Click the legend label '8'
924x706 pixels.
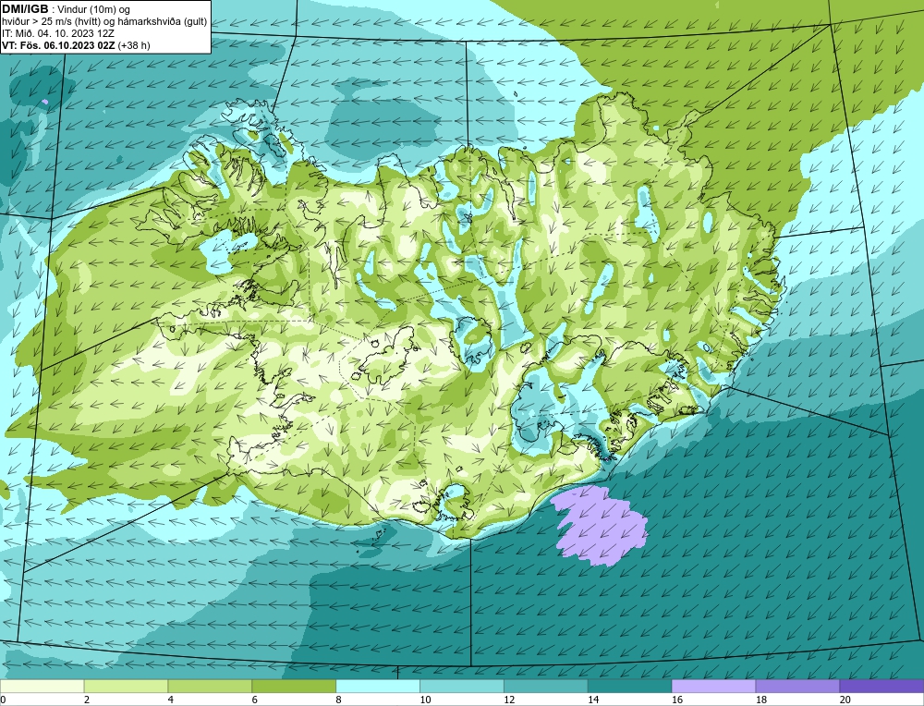tap(339, 700)
